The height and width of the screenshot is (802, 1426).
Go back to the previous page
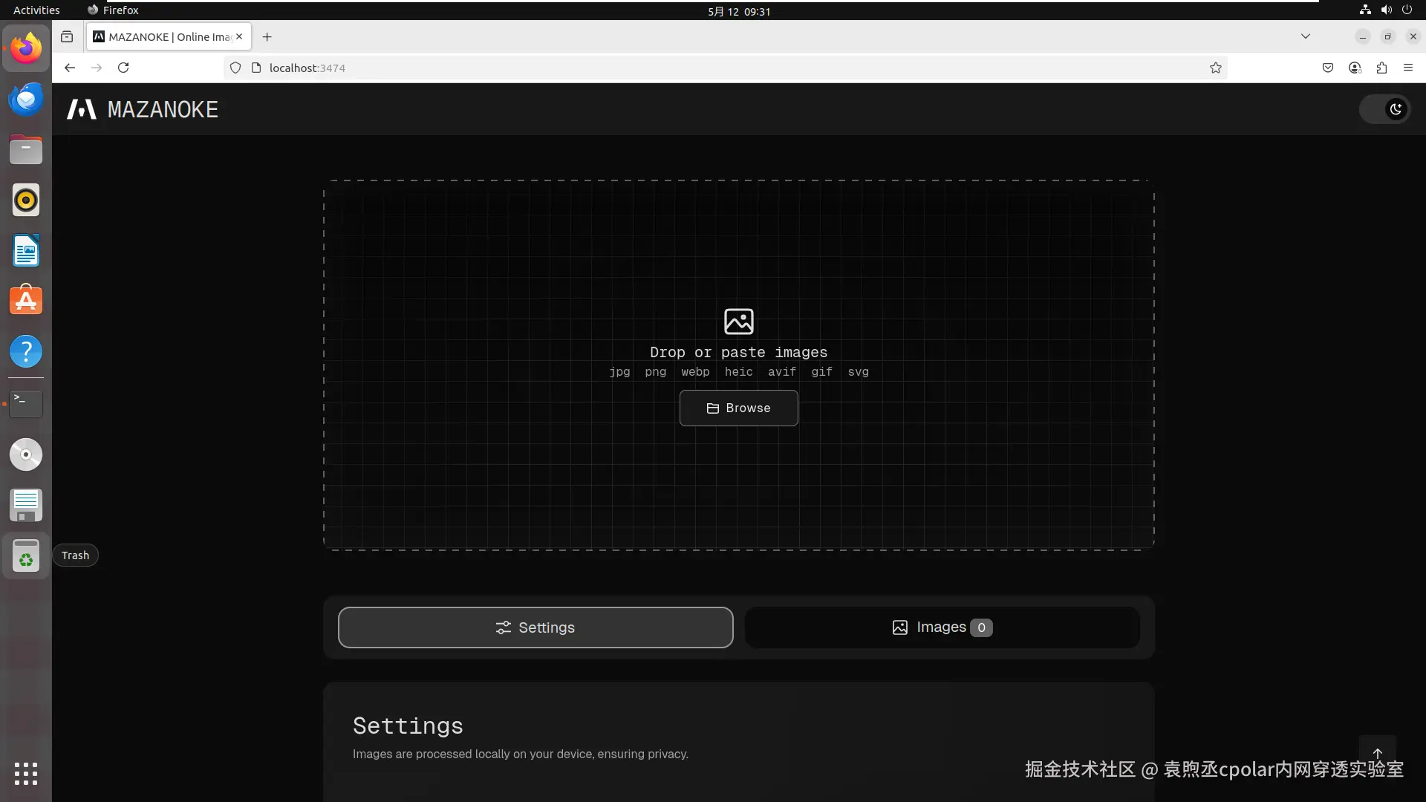(70, 68)
